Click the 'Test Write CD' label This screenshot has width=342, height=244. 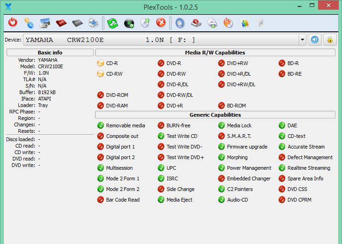182,136
